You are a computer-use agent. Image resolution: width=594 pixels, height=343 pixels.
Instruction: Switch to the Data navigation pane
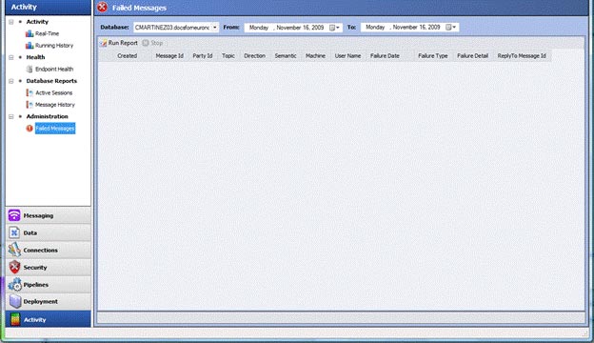click(x=49, y=232)
